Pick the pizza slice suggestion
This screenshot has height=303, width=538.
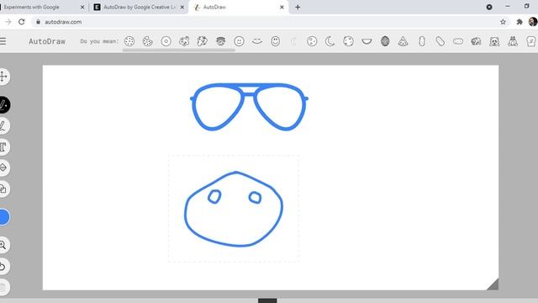[403, 41]
